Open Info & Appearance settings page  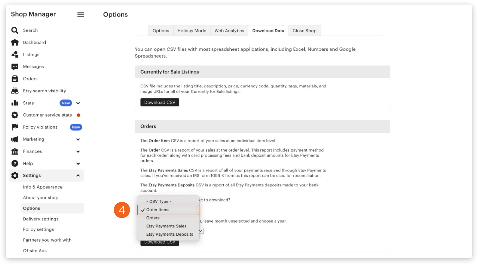pos(43,187)
